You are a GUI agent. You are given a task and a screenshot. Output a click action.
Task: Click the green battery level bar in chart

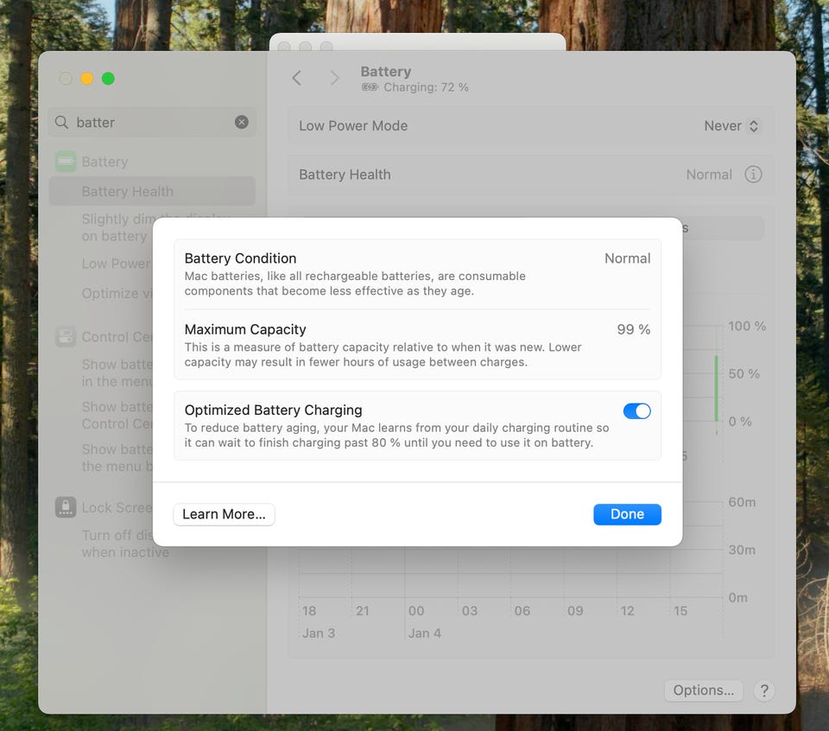pyautogui.click(x=717, y=389)
